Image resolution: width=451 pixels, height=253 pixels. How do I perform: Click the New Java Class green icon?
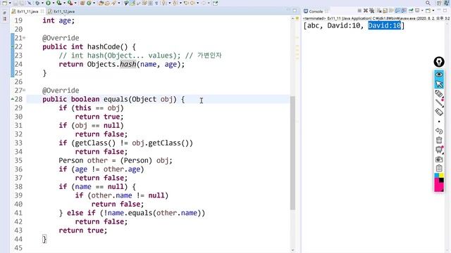[x=89, y=3]
